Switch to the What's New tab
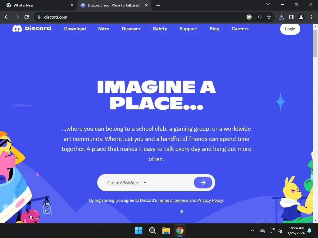The width and height of the screenshot is (318, 238). [x=39, y=5]
